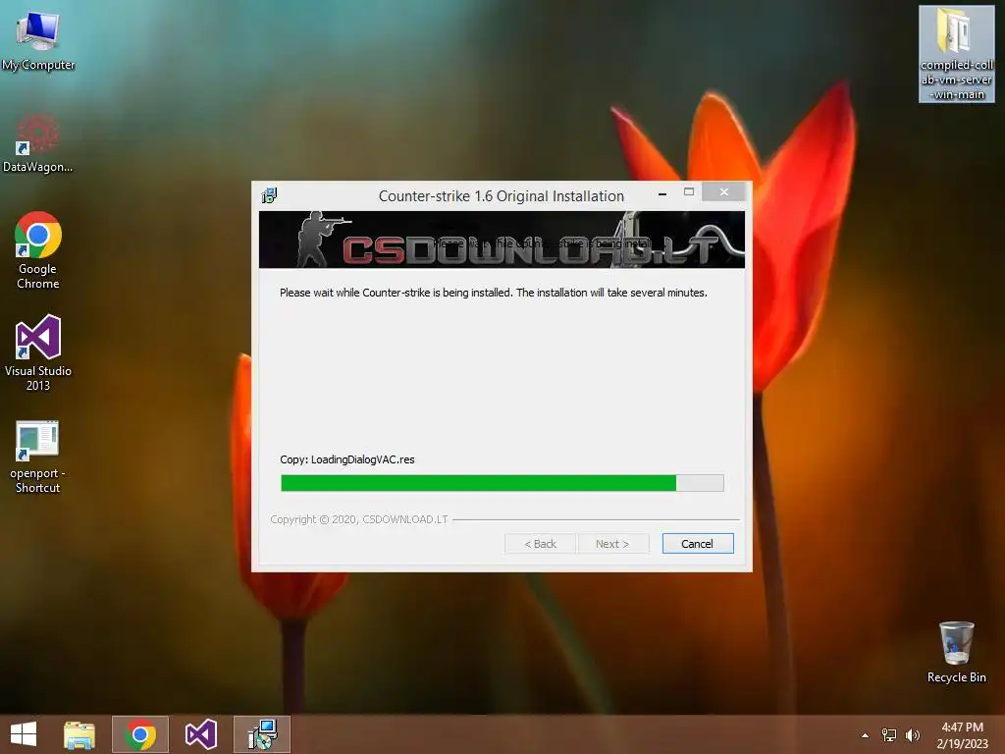The image size is (1005, 754).
Task: Cancel the Counter-strike installation
Action: 698,544
